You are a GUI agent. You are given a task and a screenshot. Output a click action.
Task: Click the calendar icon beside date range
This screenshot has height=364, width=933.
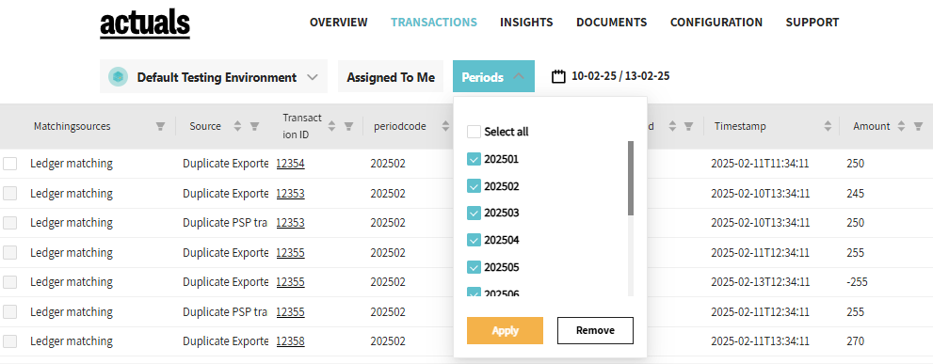558,77
